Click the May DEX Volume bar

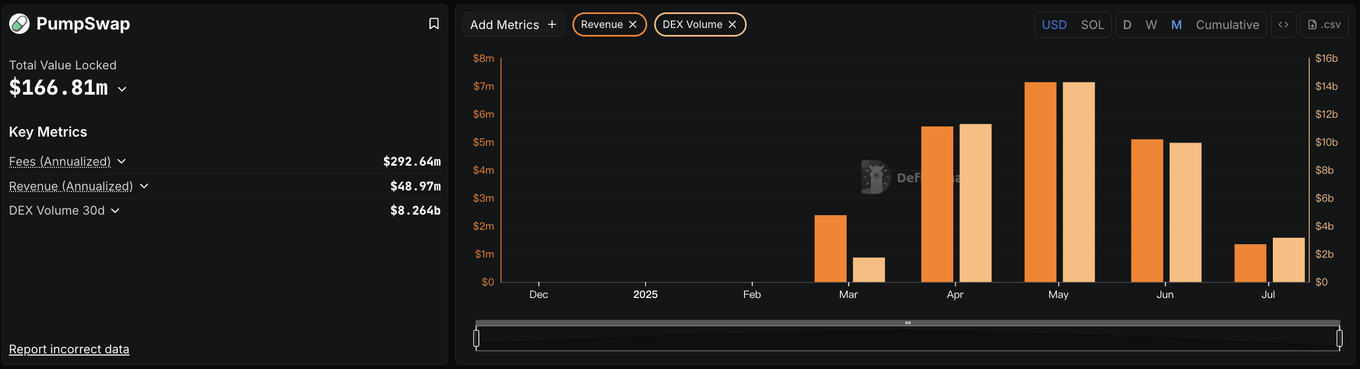click(1079, 182)
